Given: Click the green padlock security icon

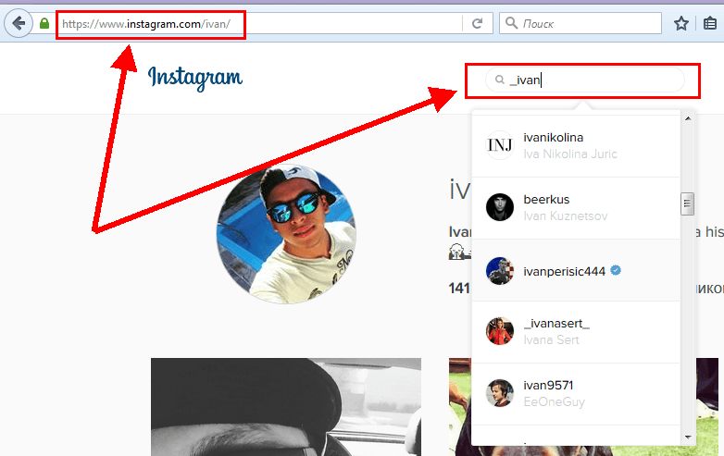Looking at the screenshot, I should coord(44,23).
